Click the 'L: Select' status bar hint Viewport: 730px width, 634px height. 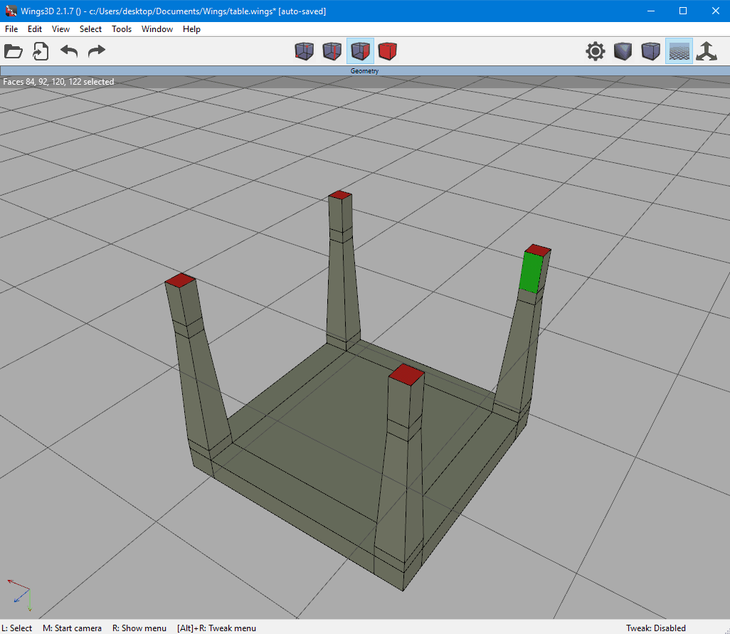pyautogui.click(x=17, y=628)
